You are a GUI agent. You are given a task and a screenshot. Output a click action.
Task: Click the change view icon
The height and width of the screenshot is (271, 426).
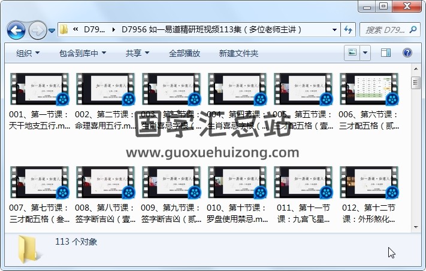352,53
